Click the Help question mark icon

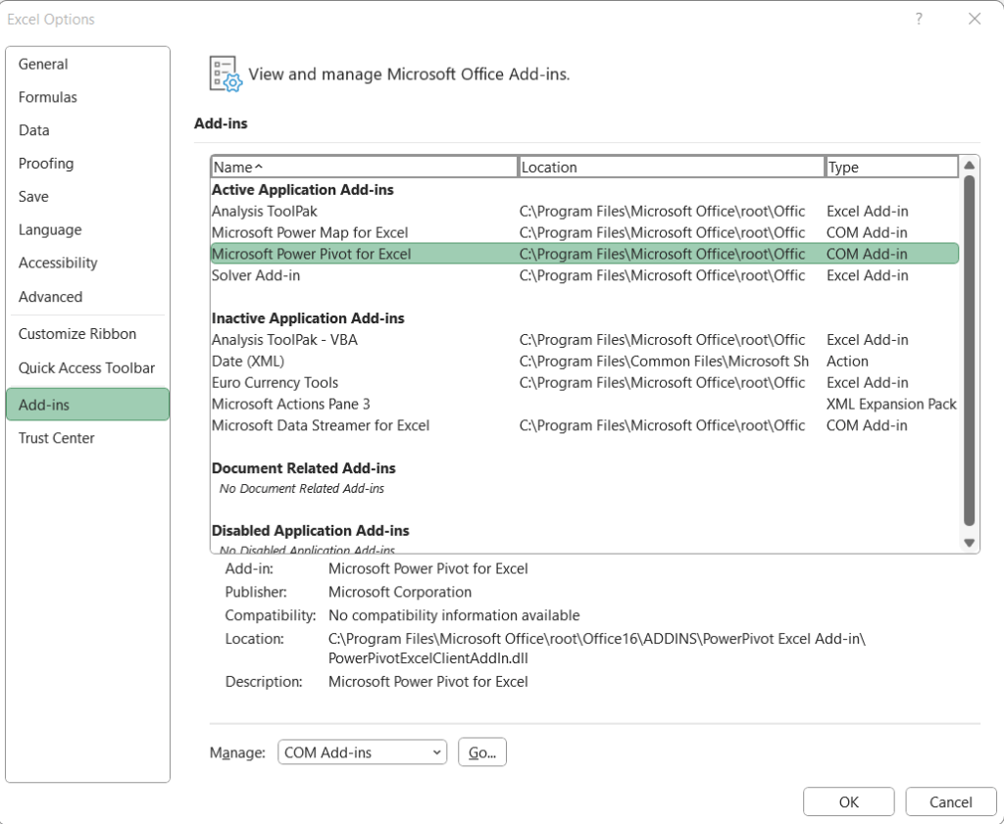click(x=919, y=19)
